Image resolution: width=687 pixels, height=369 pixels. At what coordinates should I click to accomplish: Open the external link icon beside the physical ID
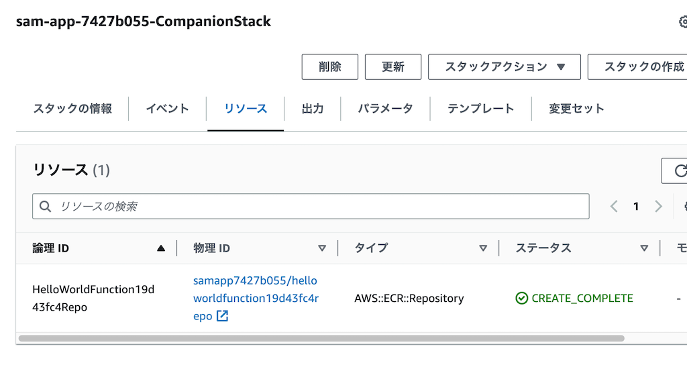pos(223,316)
